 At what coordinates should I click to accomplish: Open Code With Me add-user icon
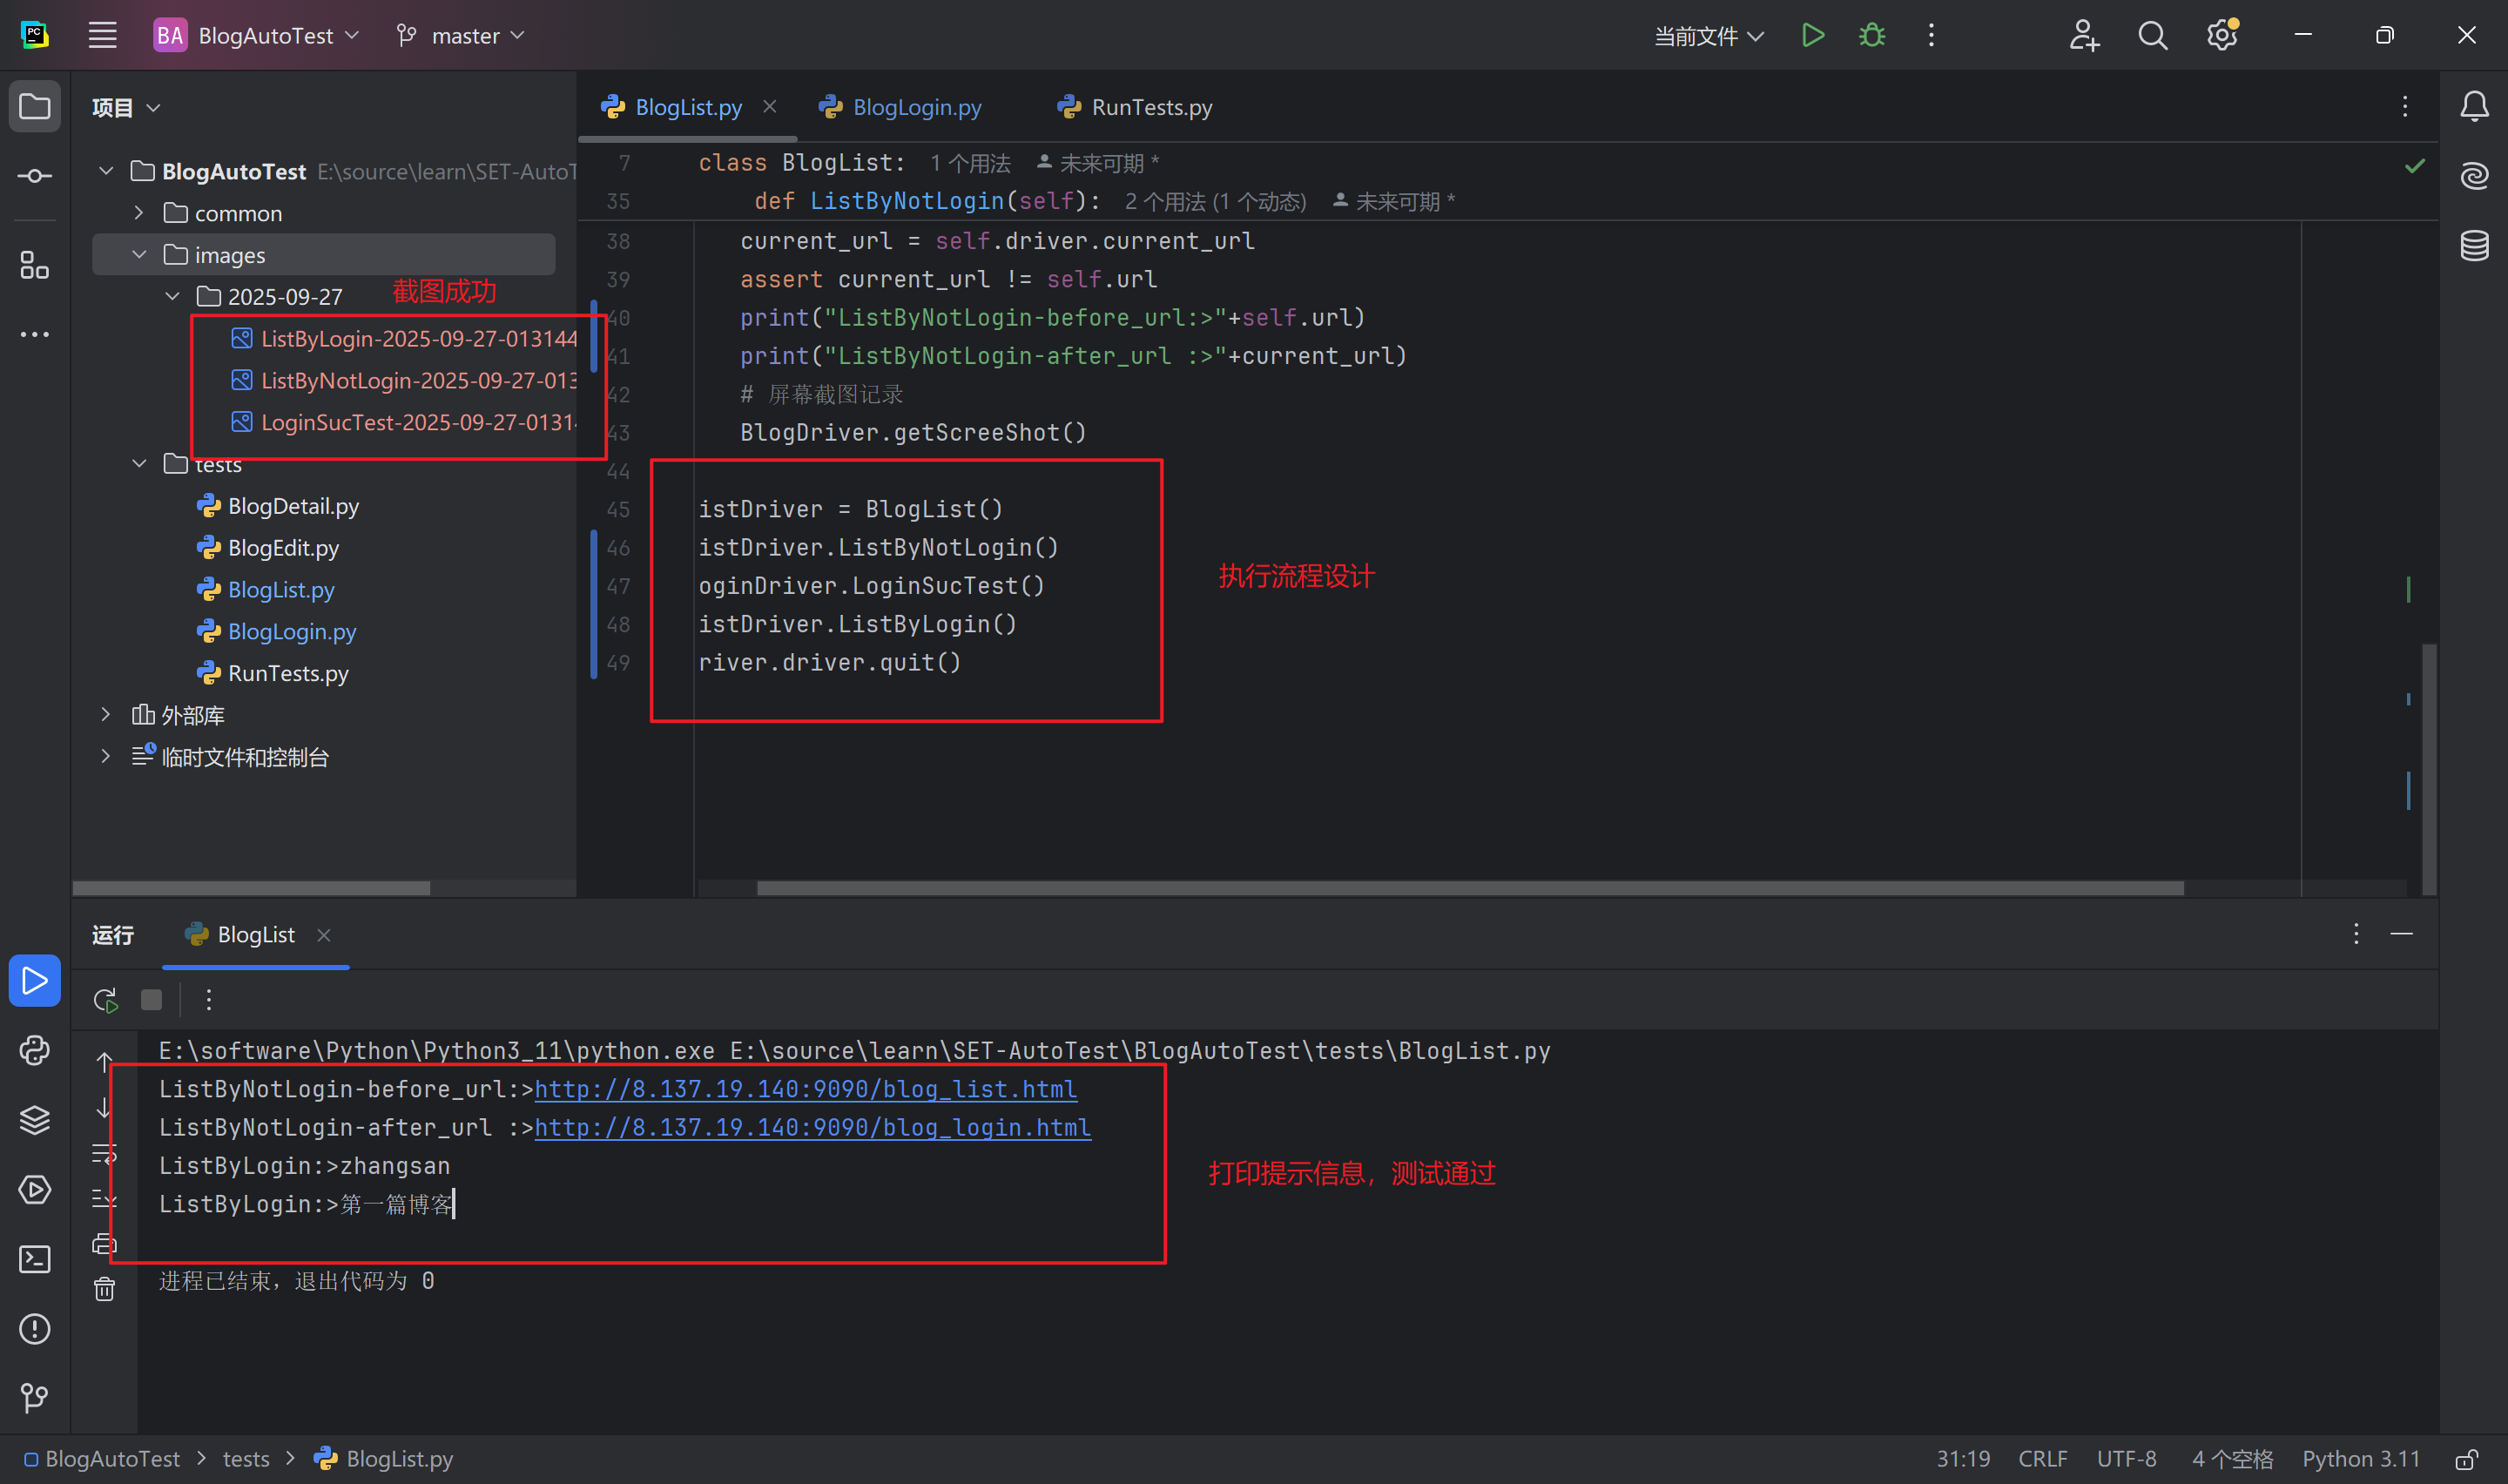coord(2083,35)
